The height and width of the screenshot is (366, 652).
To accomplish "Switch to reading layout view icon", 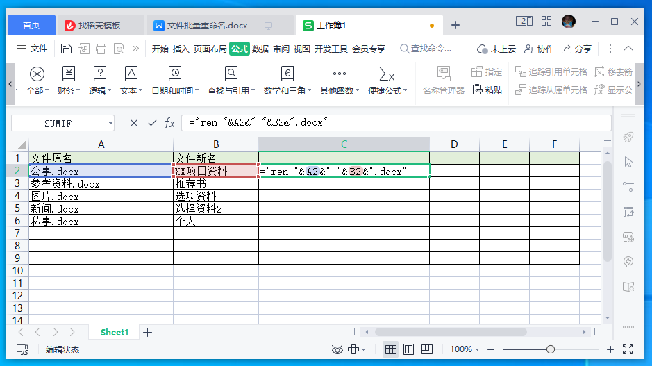I will (426, 349).
